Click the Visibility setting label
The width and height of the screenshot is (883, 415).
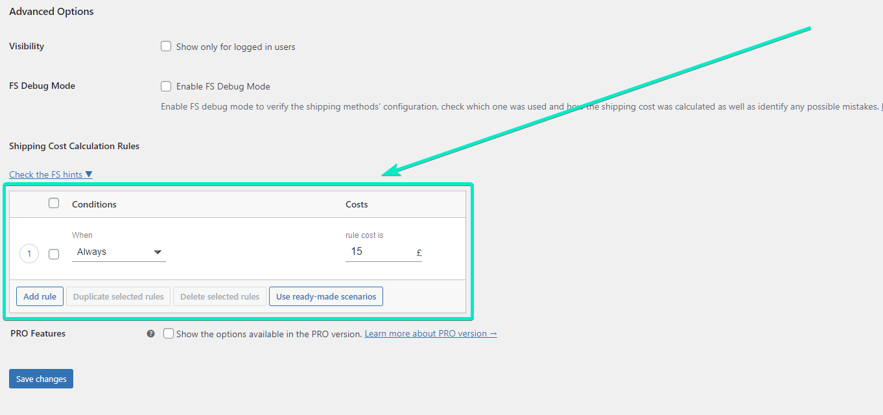click(27, 47)
